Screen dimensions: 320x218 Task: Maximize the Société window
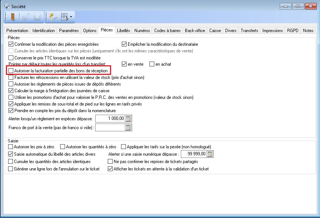[x=297, y=6]
